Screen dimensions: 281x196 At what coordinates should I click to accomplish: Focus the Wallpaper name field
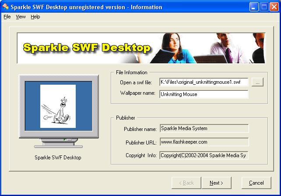pos(204,94)
